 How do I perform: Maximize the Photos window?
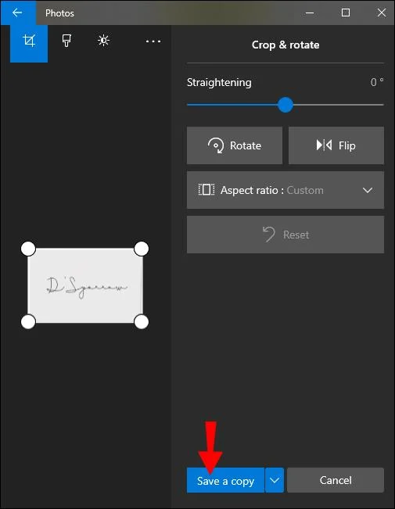point(346,13)
